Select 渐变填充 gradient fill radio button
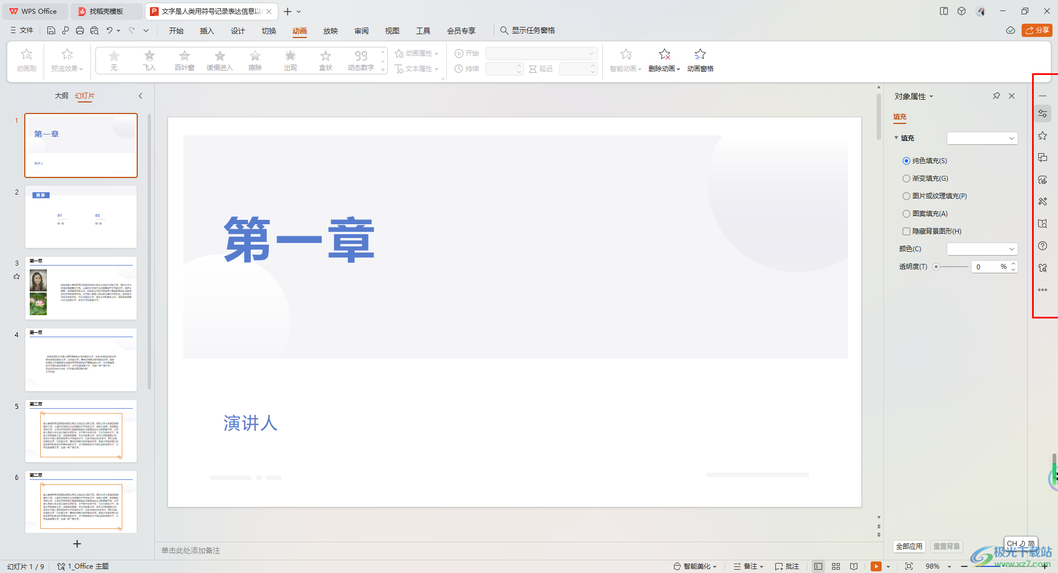The width and height of the screenshot is (1058, 573). [906, 179]
